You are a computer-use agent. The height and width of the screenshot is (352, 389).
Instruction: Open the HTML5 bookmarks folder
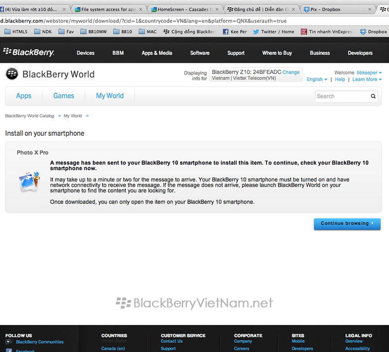[x=16, y=32]
